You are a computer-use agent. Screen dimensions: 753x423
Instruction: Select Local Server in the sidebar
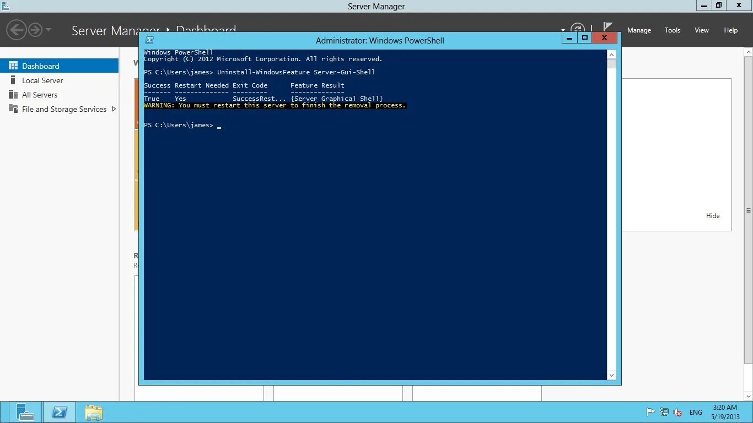tap(59, 80)
